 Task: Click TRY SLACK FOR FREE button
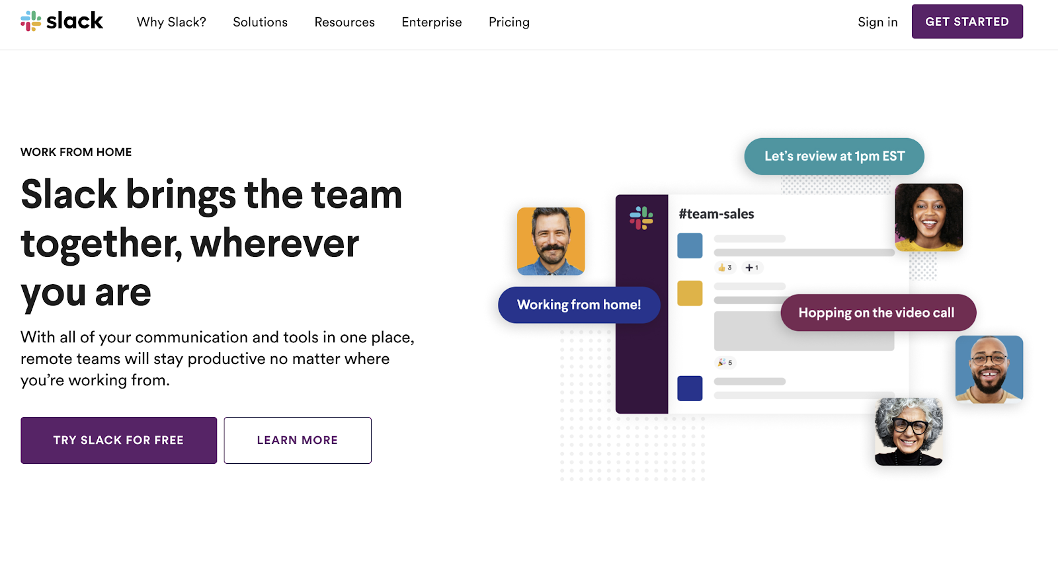coord(118,440)
